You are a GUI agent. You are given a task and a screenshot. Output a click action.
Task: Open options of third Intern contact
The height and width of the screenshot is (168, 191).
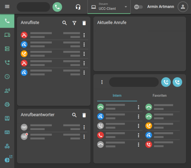(x=138, y=126)
